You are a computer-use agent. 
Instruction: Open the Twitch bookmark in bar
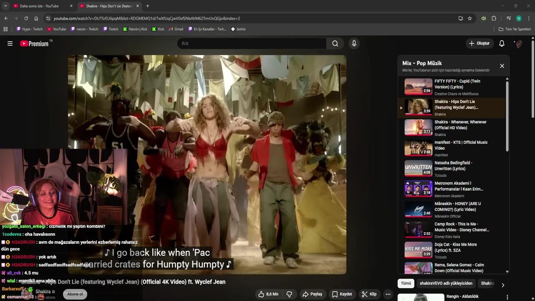[110, 29]
